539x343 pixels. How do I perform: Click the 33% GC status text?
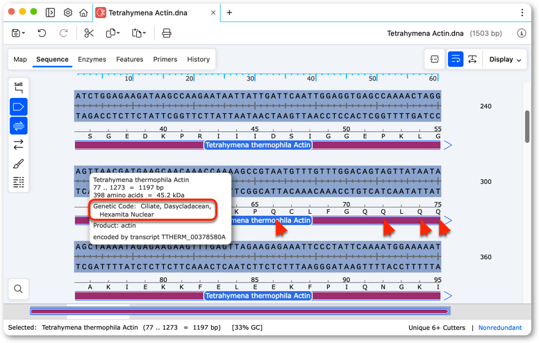[247, 328]
